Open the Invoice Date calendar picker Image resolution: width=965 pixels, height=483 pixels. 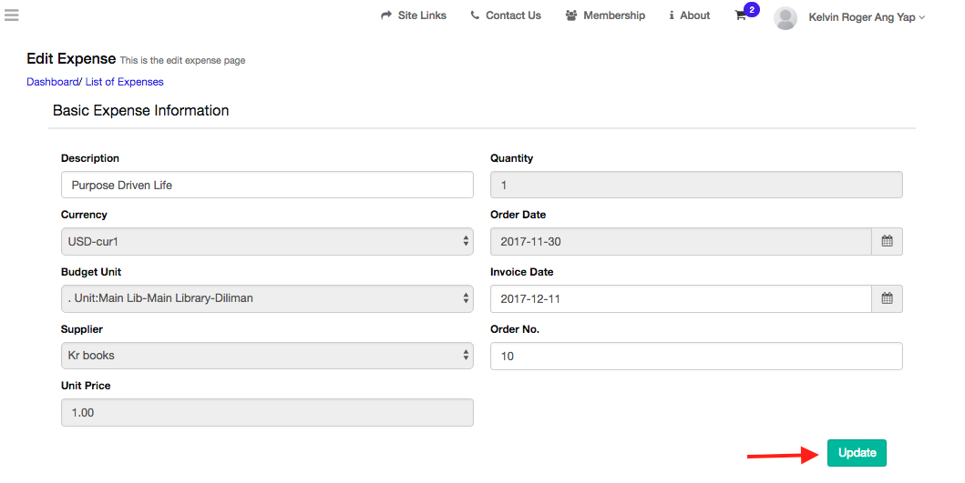887,298
